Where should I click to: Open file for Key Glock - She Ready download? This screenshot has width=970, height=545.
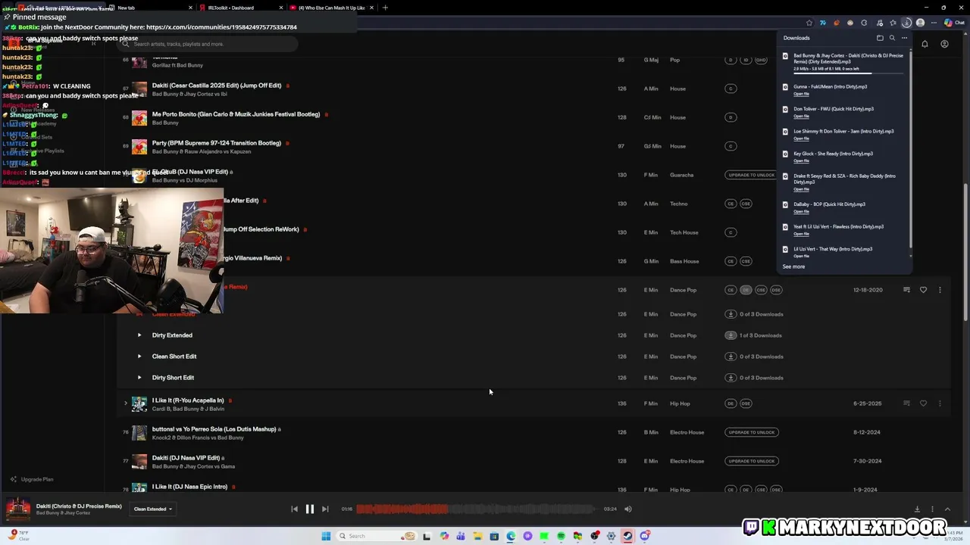(801, 161)
